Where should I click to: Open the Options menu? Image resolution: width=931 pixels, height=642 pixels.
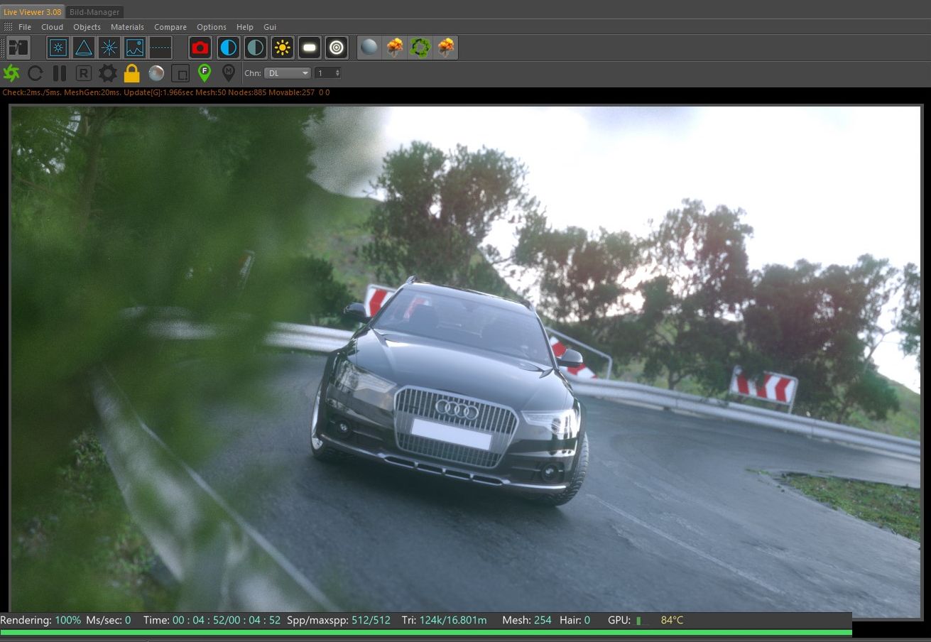click(x=212, y=27)
